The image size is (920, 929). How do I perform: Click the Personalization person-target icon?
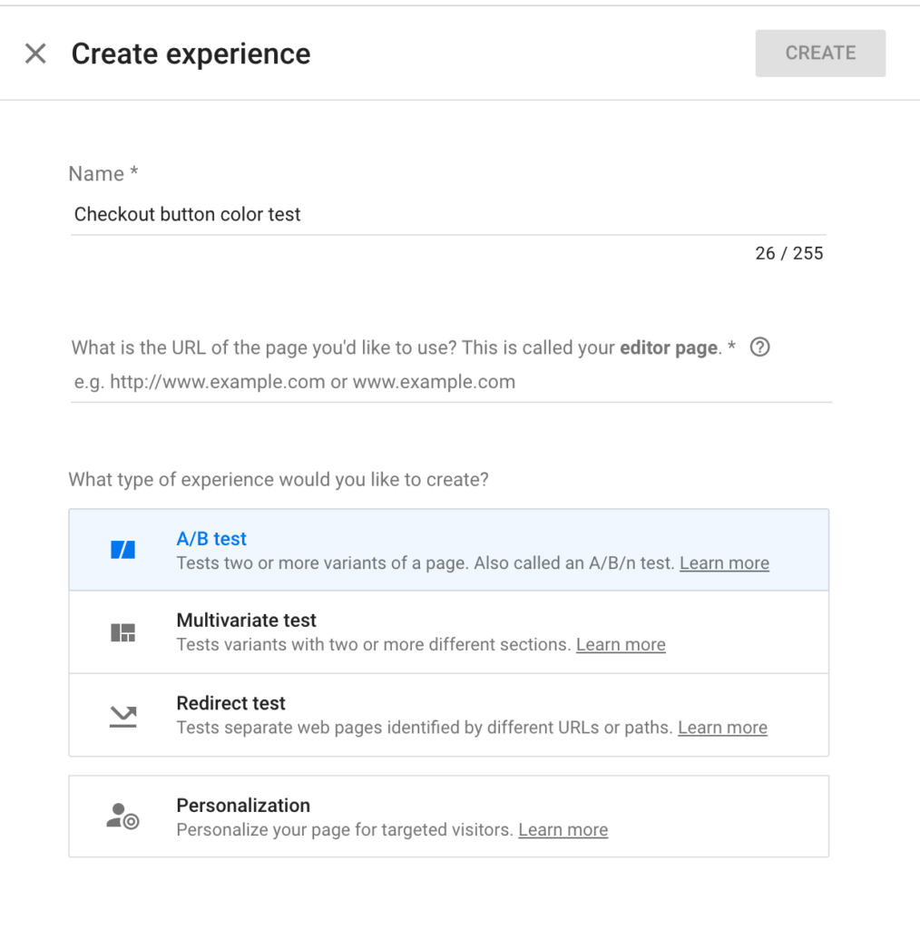point(122,817)
